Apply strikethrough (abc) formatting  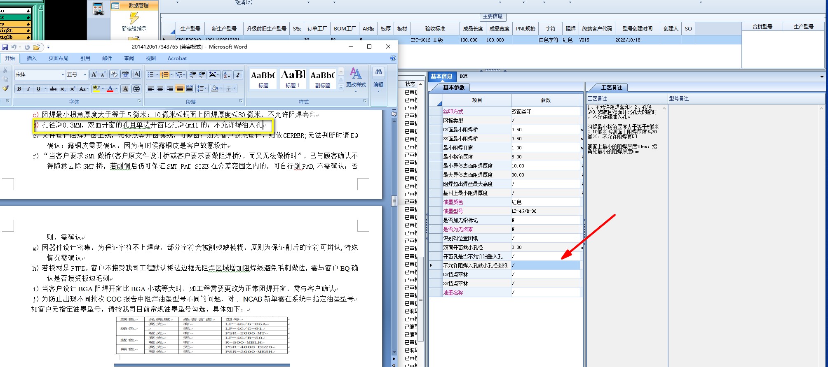53,89
